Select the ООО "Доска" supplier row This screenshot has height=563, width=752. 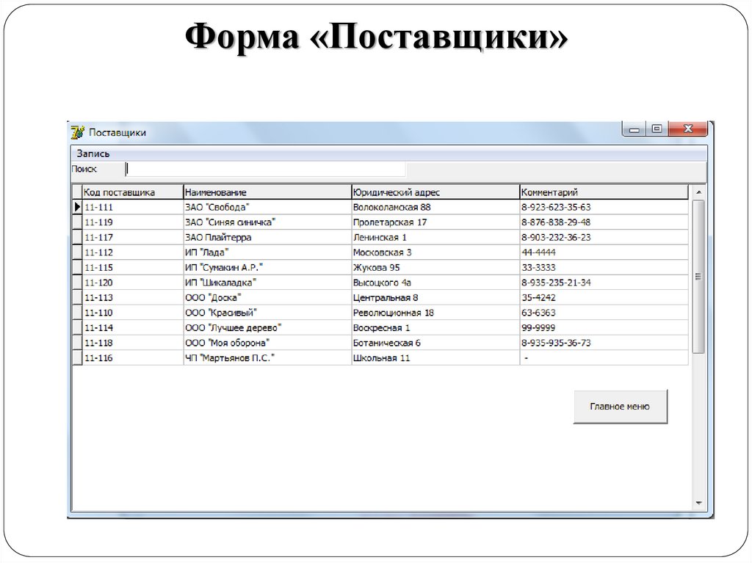click(x=220, y=297)
